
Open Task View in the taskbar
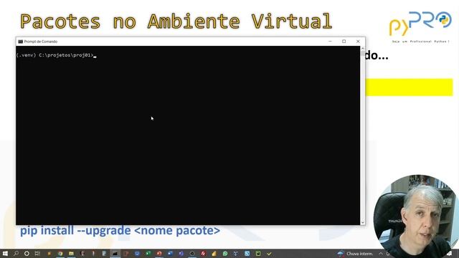click(x=37, y=254)
